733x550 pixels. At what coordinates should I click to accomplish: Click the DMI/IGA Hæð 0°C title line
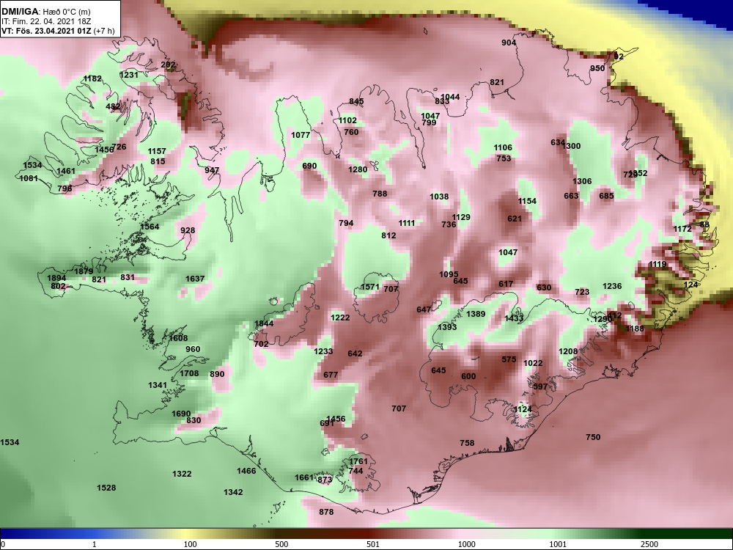(x=45, y=11)
